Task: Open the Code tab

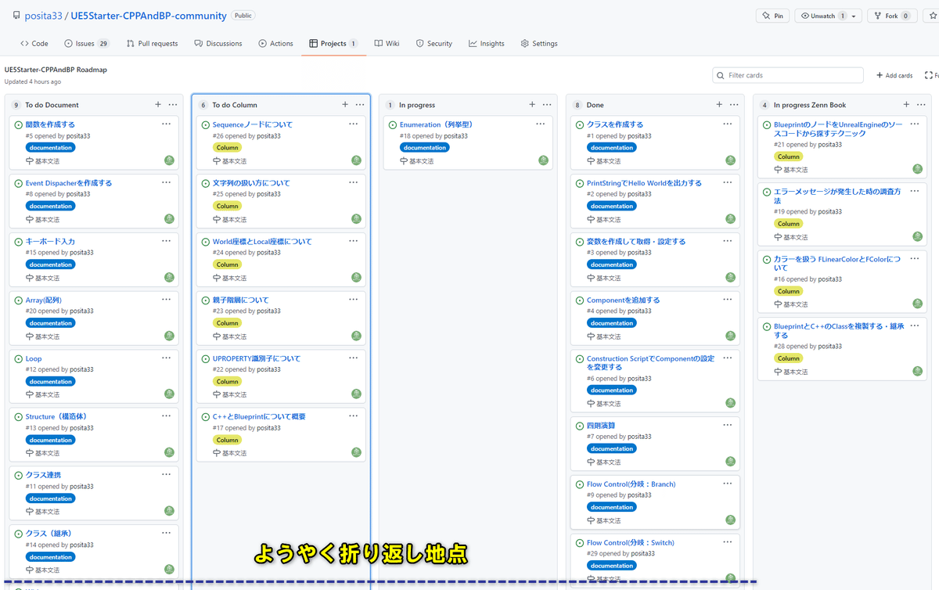Action: tap(34, 44)
